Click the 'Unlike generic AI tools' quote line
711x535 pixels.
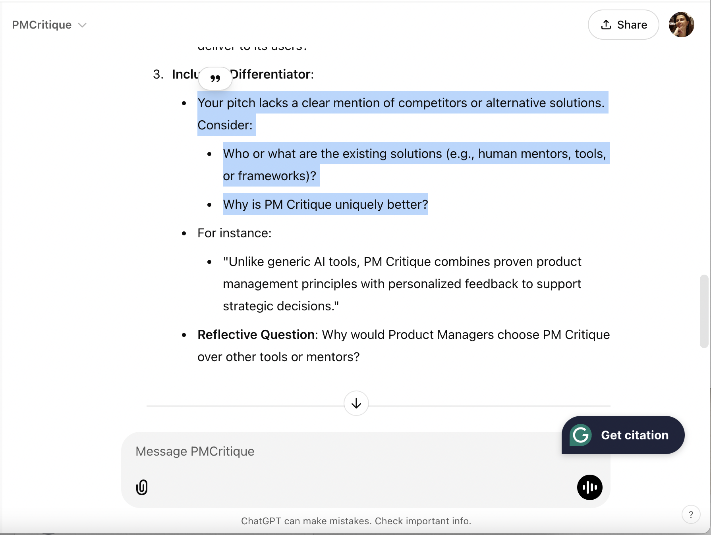click(x=402, y=262)
